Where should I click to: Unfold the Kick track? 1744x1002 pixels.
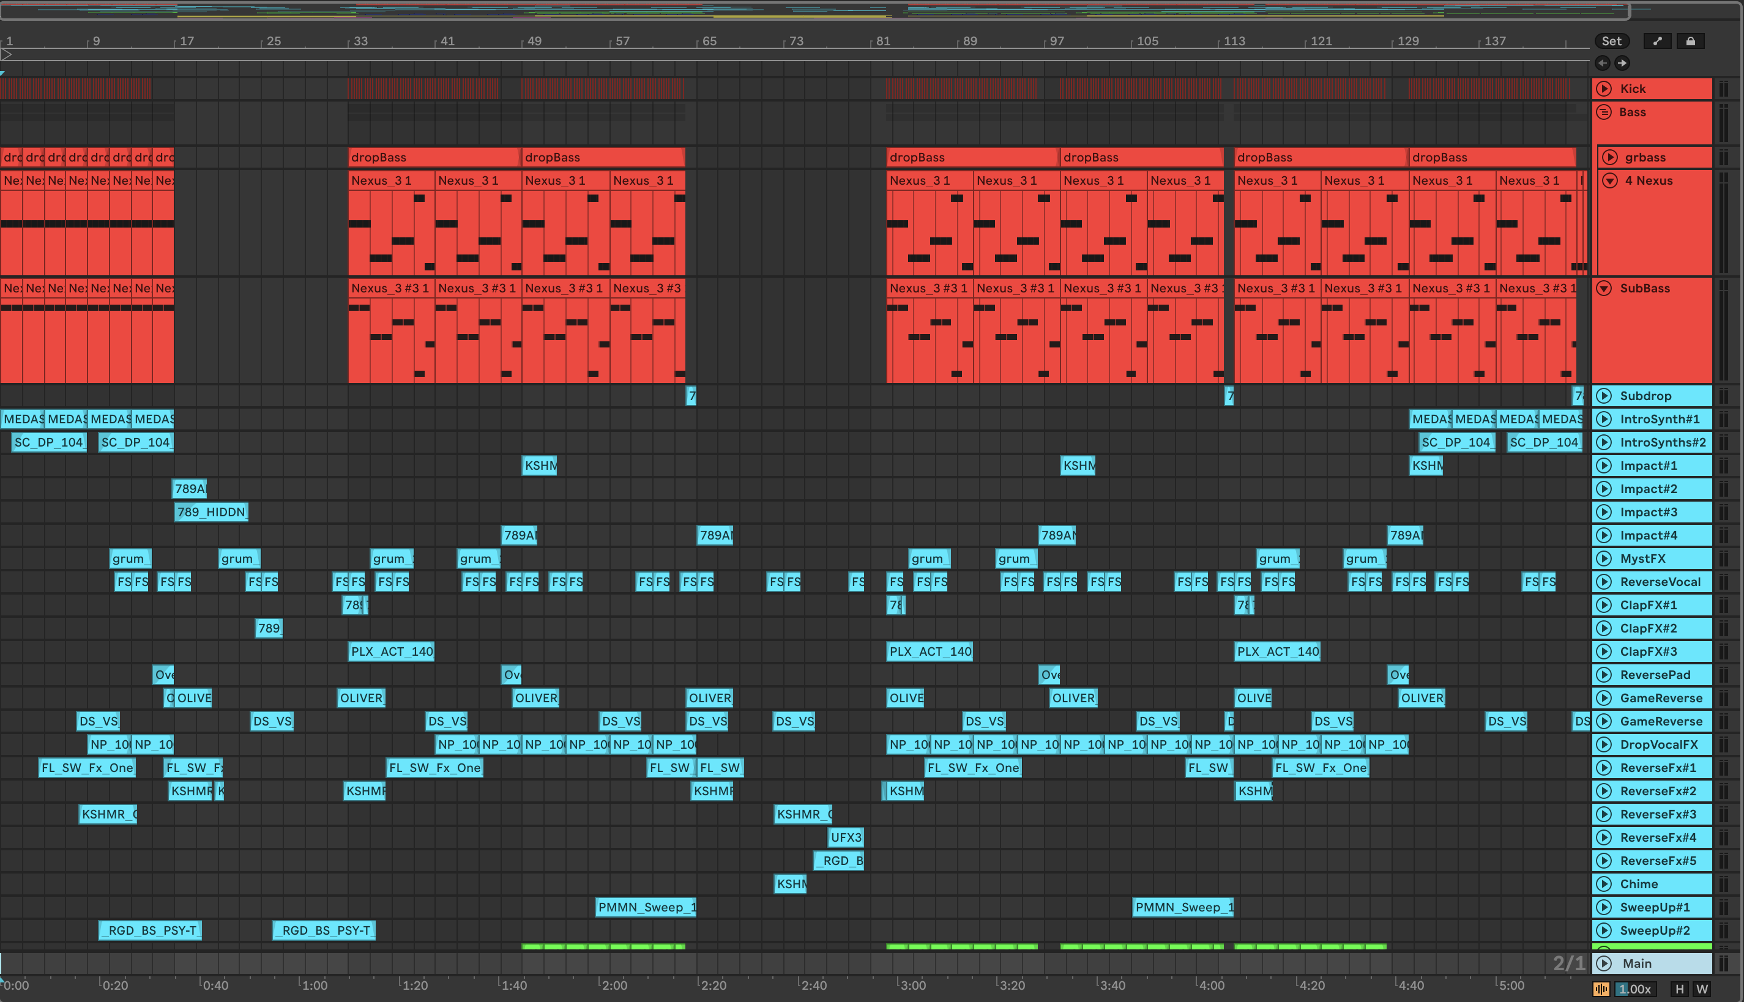pyautogui.click(x=1604, y=89)
